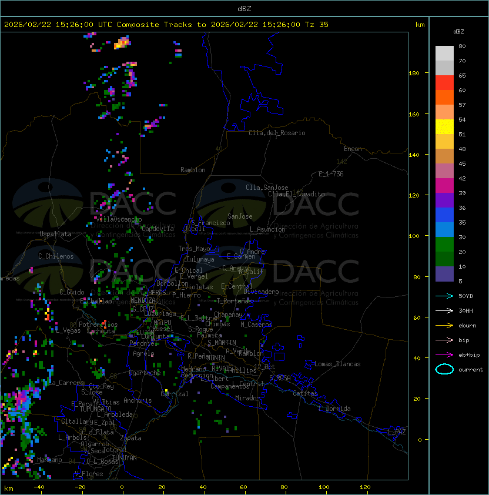489x495 pixels.
Task: Pick the red 60-65 dBZ legend swatch
Action: [444, 83]
